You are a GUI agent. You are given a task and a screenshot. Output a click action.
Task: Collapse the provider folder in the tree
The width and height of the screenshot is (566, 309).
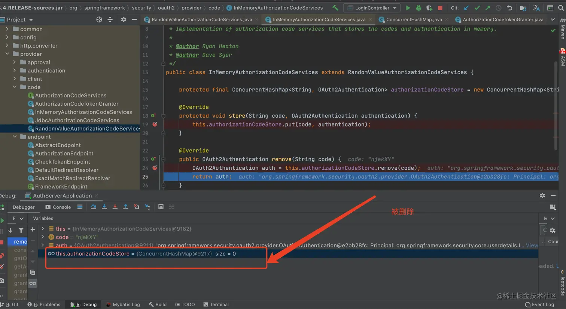[7, 54]
